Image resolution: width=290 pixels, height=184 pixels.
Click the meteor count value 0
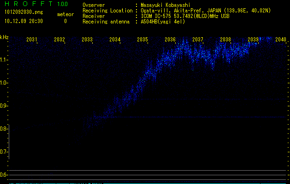65,21
